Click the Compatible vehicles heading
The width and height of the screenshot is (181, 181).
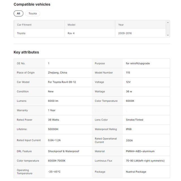[x=32, y=4]
